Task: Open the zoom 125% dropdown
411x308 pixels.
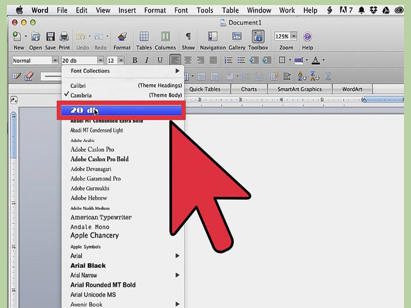Action: tap(294, 36)
